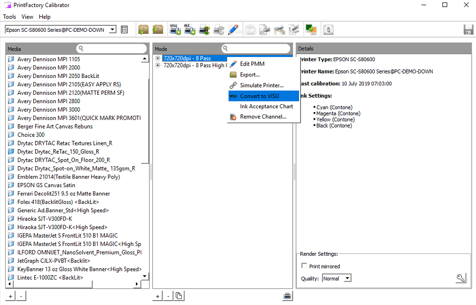Choose Export... from context menu
Image resolution: width=476 pixels, height=305 pixels.
click(264, 75)
